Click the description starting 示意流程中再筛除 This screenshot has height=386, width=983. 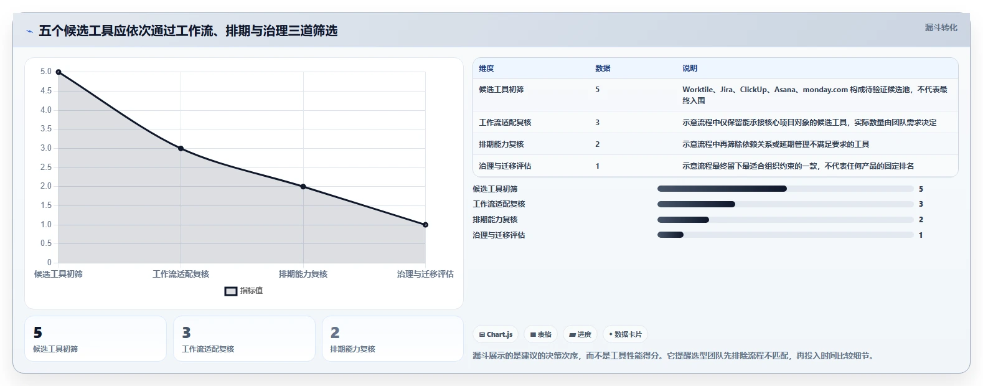[776, 144]
